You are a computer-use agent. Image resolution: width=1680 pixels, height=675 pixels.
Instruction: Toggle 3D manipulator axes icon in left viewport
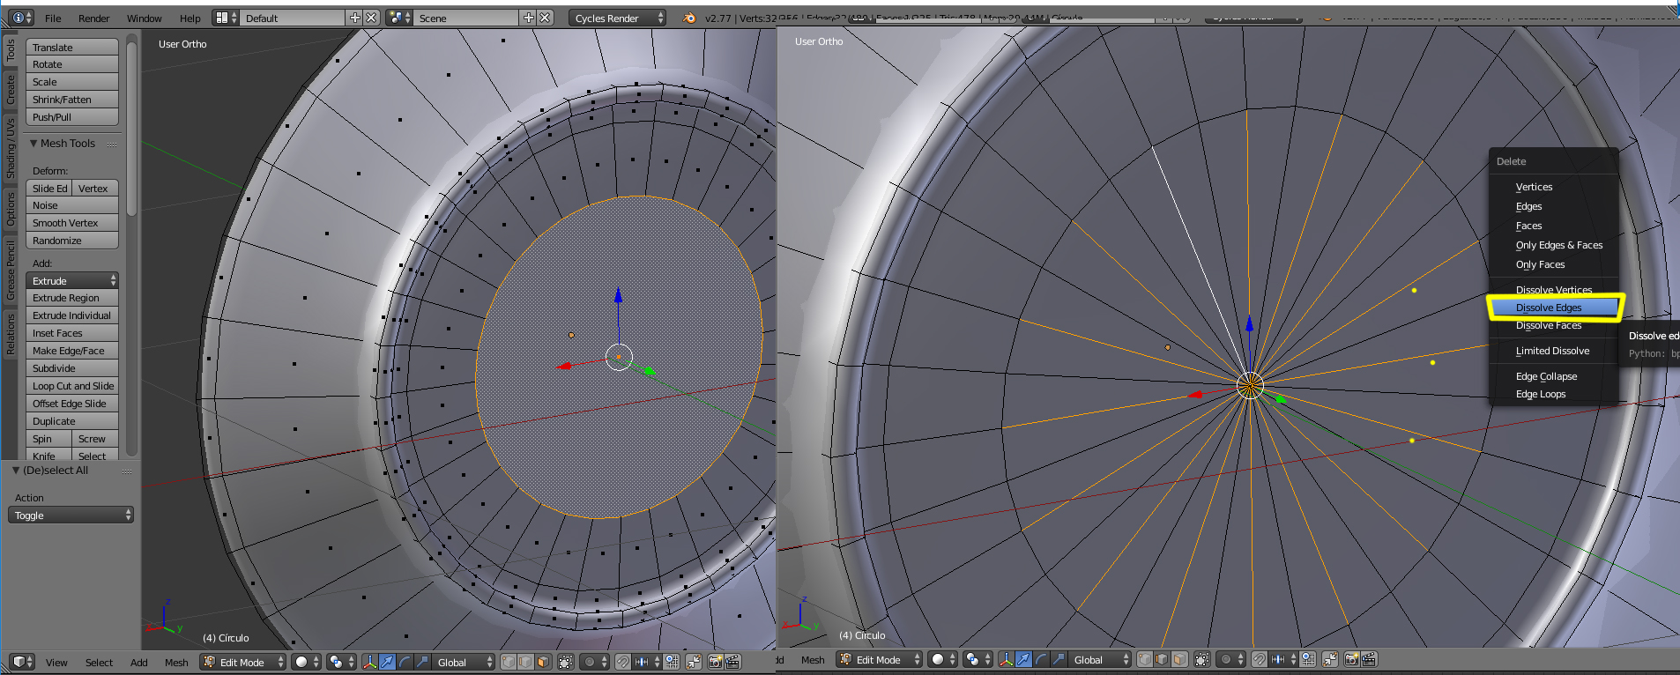point(369,662)
